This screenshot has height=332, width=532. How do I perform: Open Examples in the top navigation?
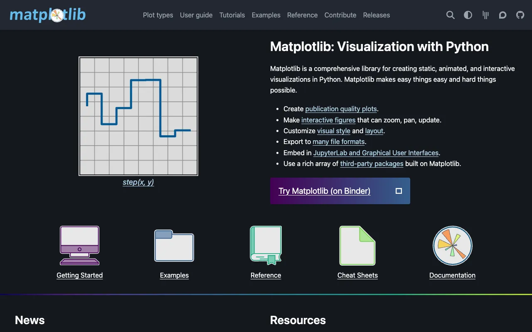click(266, 15)
